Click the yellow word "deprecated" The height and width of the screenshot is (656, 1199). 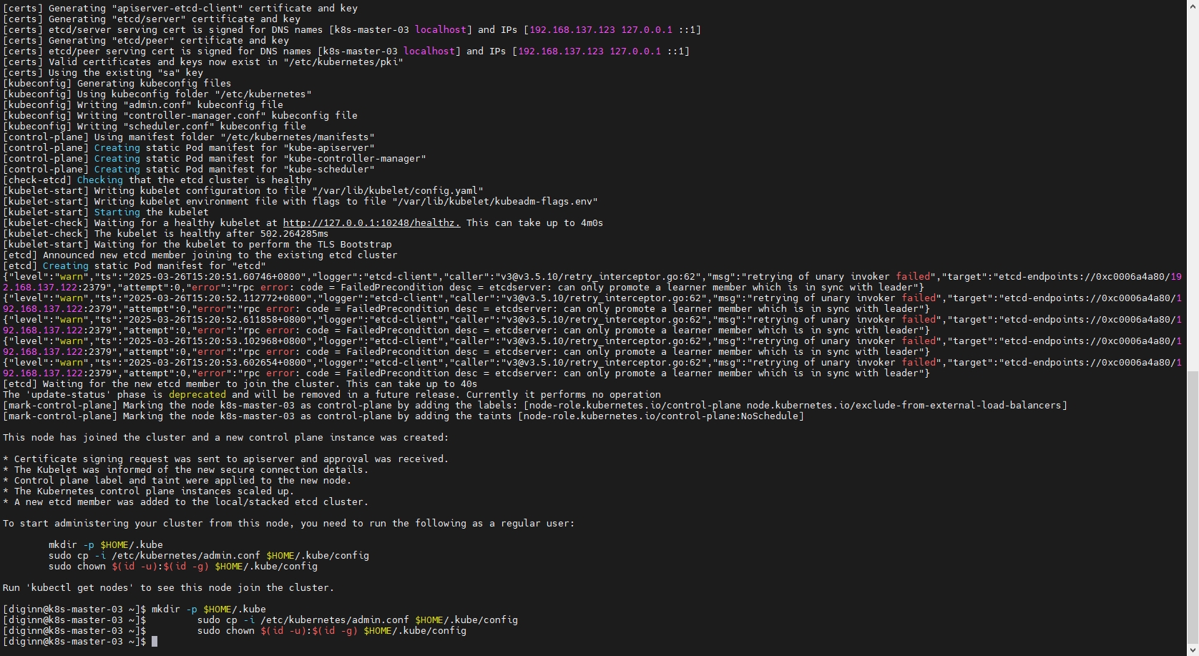[x=197, y=395]
